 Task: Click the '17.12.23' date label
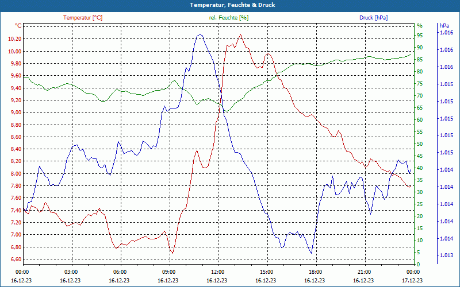[412, 280]
